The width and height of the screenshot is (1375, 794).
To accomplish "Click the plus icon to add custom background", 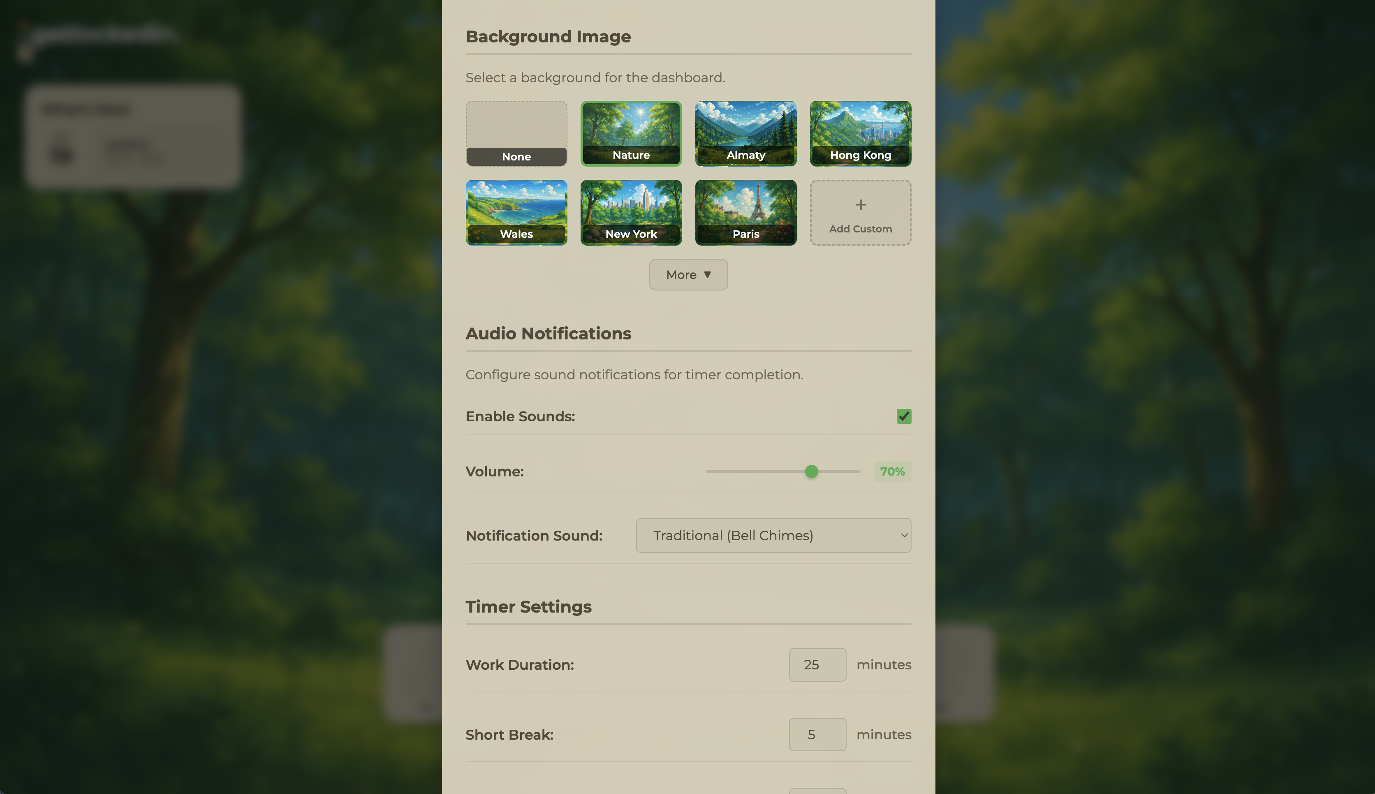I will coord(860,205).
